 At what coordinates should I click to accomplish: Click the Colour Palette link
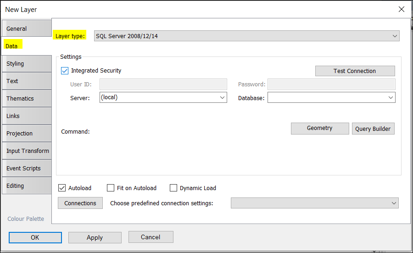click(26, 219)
